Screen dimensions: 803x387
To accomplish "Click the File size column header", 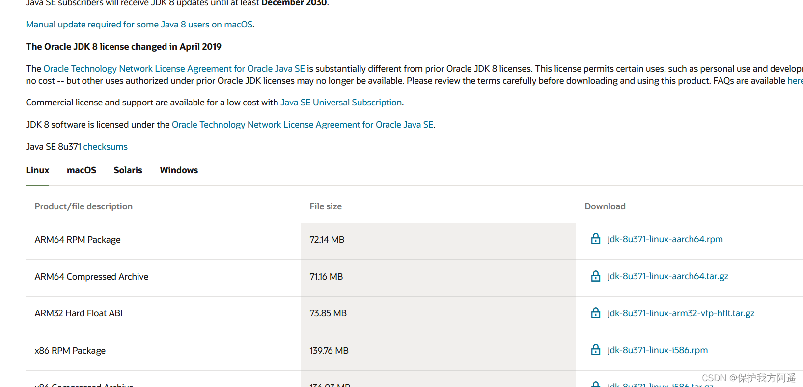I will point(326,206).
